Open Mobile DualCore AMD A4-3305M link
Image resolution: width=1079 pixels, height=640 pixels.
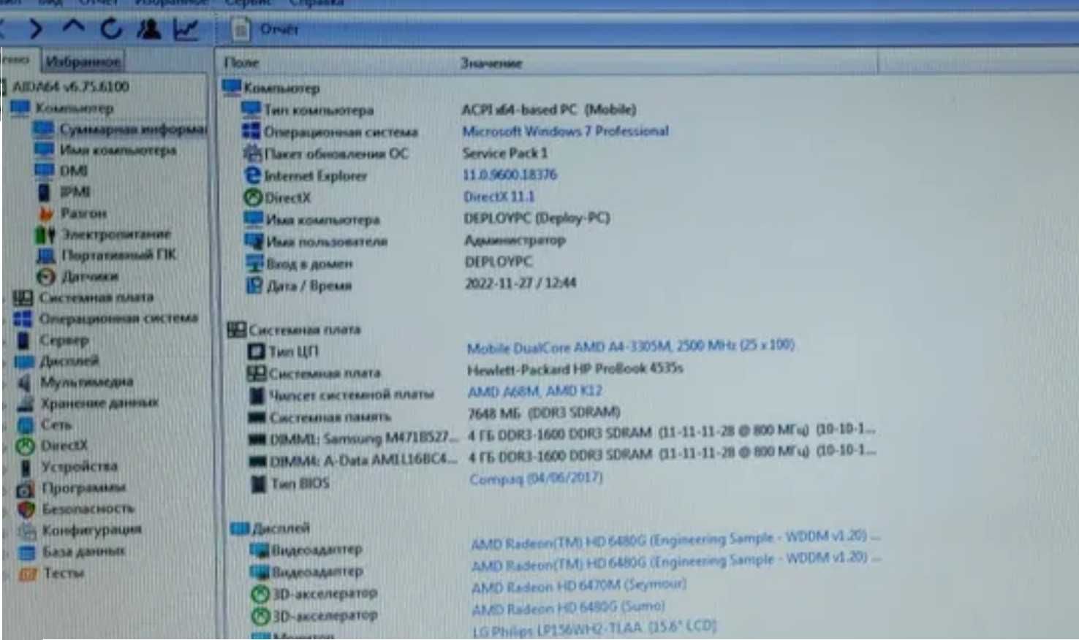tap(630, 346)
